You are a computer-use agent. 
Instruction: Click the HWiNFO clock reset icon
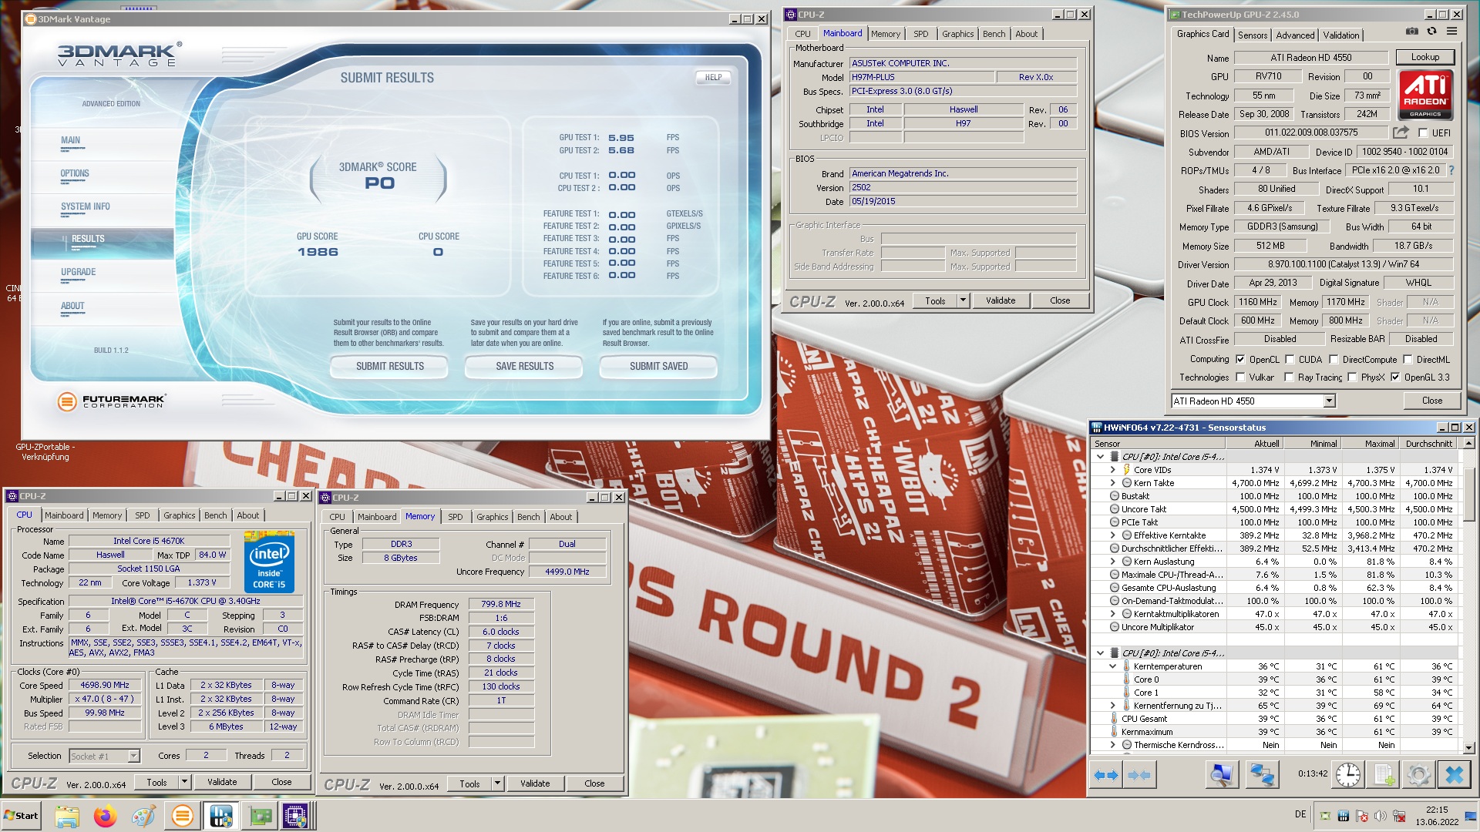pos(1347,775)
